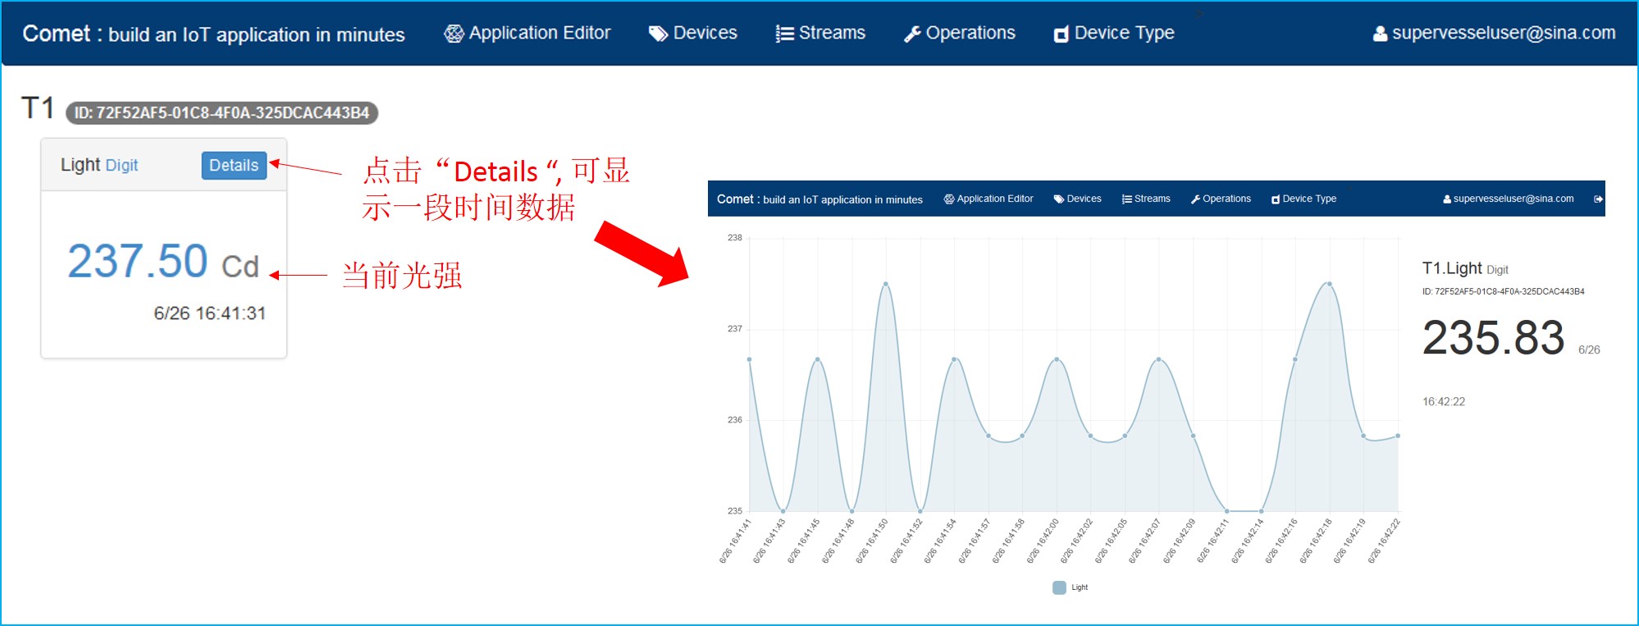Click the 235.83 current reading
1639x626 pixels.
tap(1493, 338)
